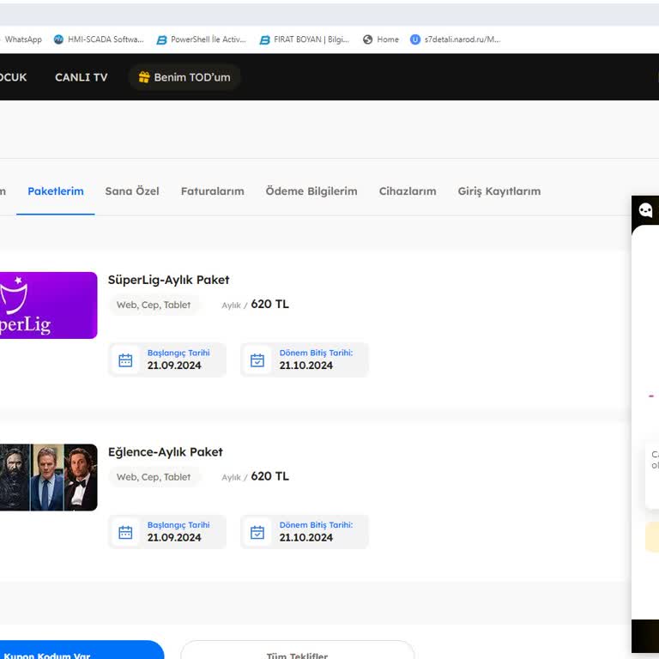Click the SüperLig period end calendar icon
Screen dimensions: 659x659
[x=257, y=360]
